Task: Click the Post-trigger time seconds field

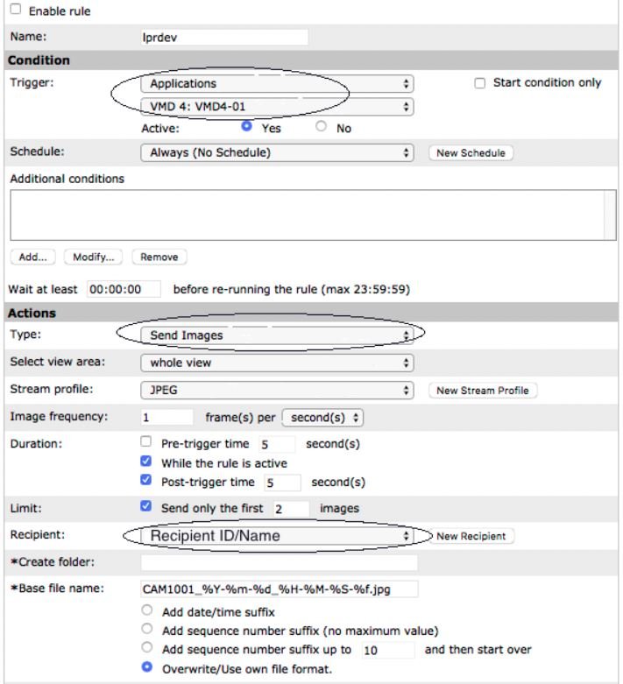Action: [x=283, y=483]
